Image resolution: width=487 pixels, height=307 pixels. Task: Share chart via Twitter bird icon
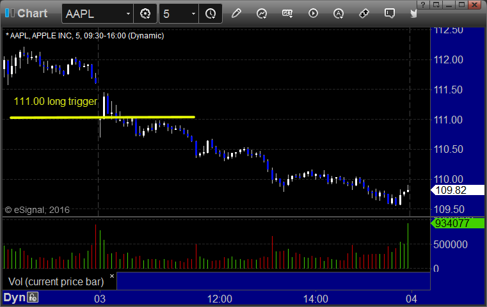tap(413, 13)
